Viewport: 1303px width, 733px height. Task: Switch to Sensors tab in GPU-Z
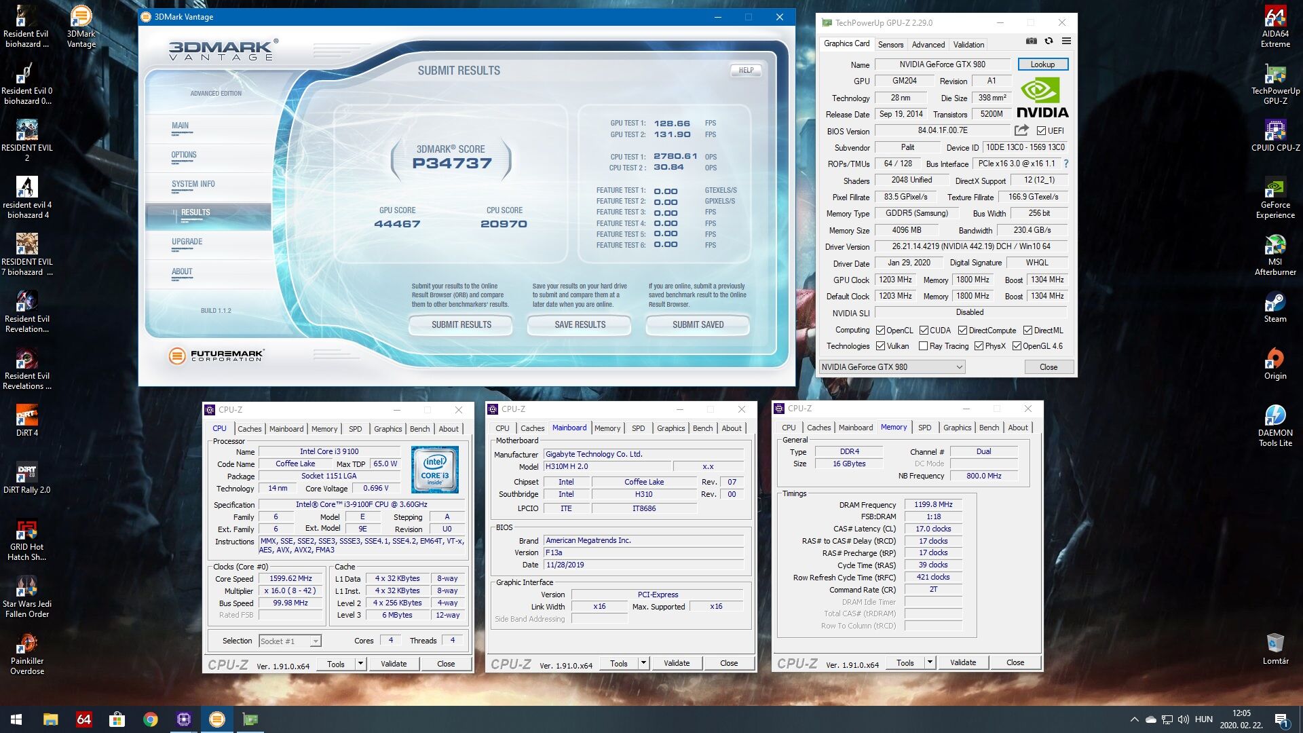[x=890, y=45]
